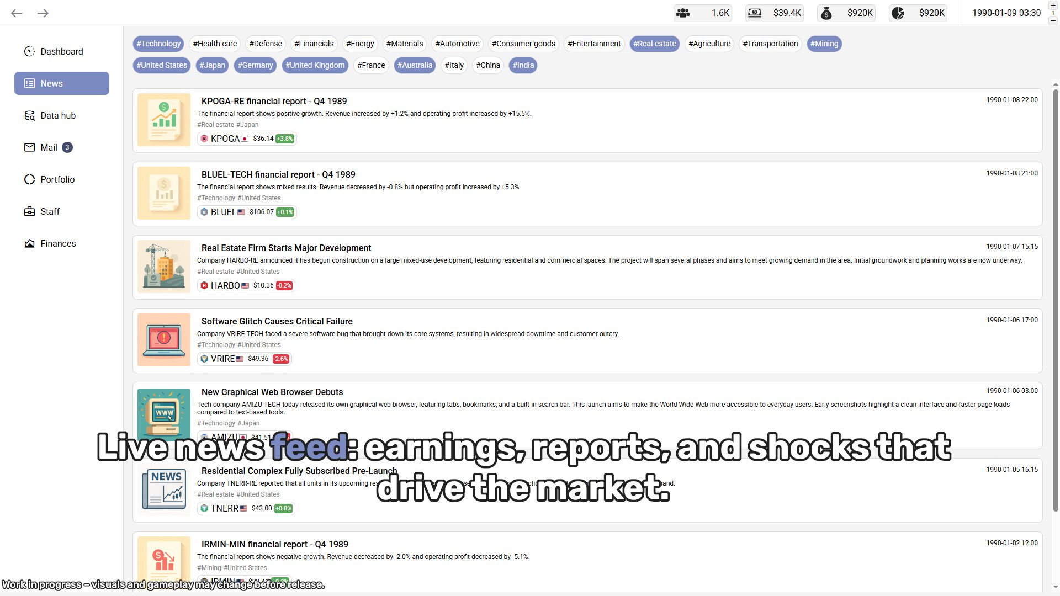
Task: Open the pie chart net worth indicator
Action: click(918, 13)
